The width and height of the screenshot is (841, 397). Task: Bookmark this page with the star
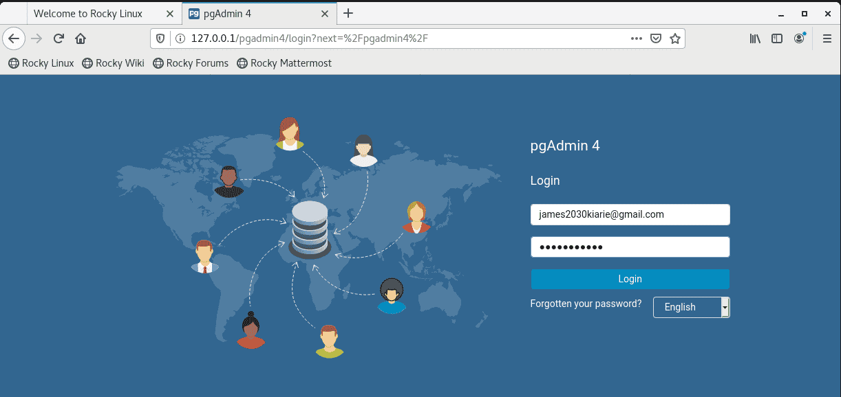pos(675,38)
